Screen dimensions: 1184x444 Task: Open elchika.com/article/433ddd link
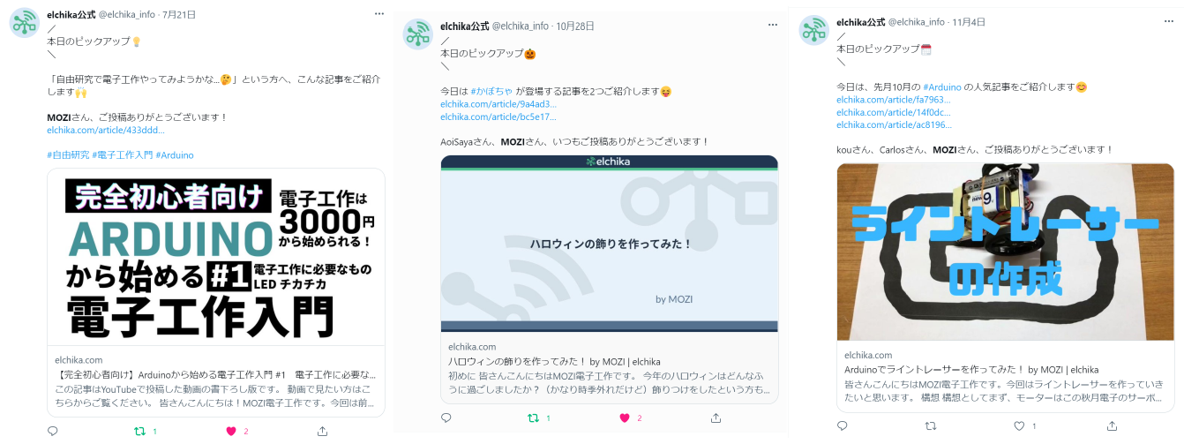click(106, 130)
